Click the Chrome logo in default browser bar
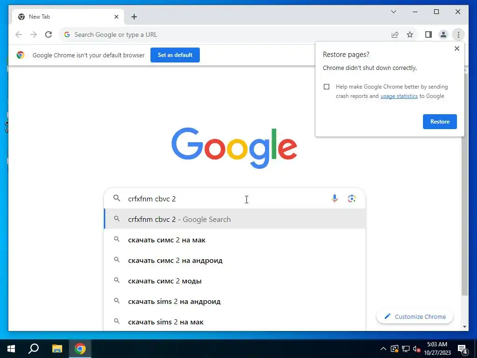Screen dimensions: 477x358 click(20, 55)
